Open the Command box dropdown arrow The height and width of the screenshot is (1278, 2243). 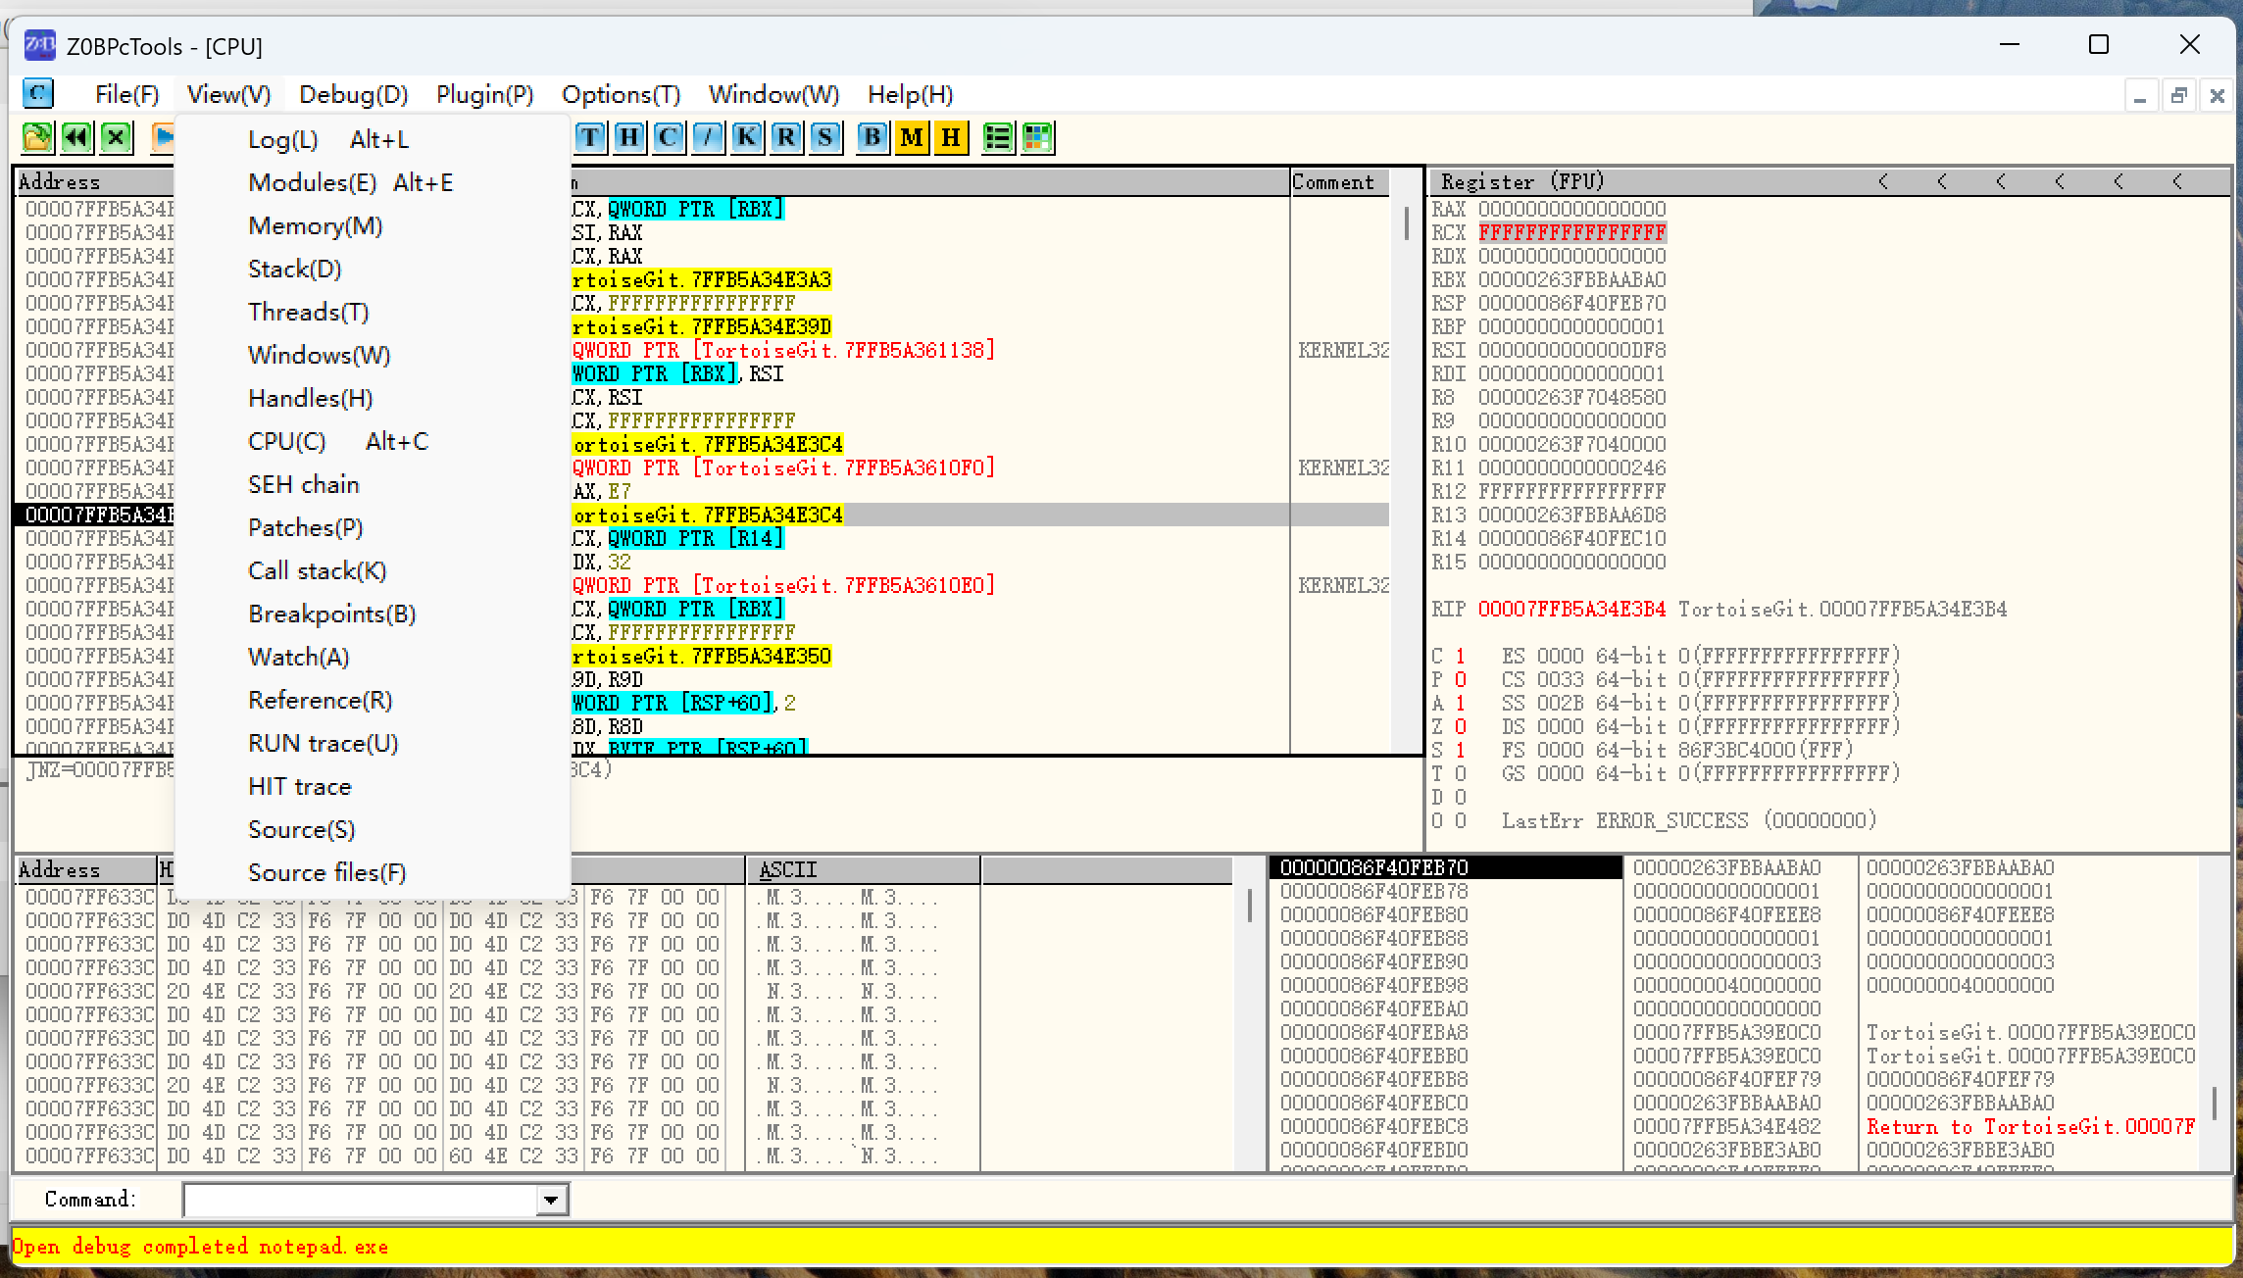click(552, 1200)
